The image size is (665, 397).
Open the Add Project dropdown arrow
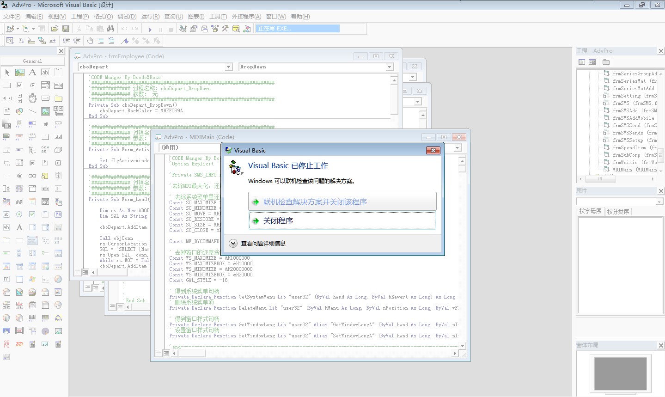(18, 29)
